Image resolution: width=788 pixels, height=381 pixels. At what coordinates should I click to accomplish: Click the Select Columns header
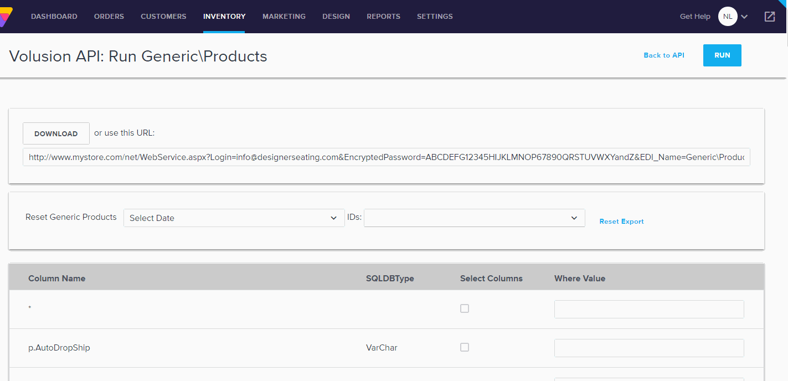pos(491,279)
